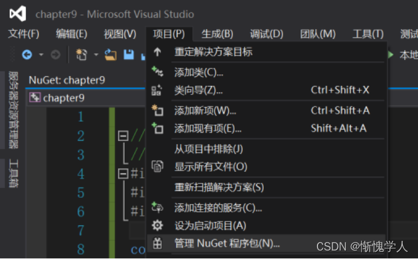Click the add class icon

157,71
